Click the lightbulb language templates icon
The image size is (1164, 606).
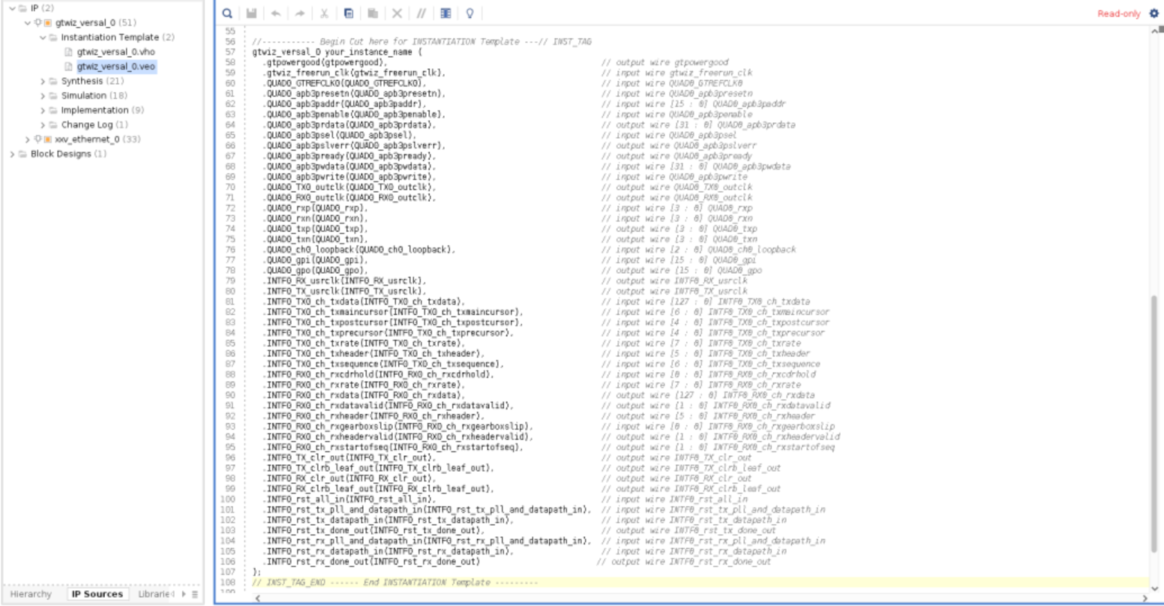click(469, 13)
